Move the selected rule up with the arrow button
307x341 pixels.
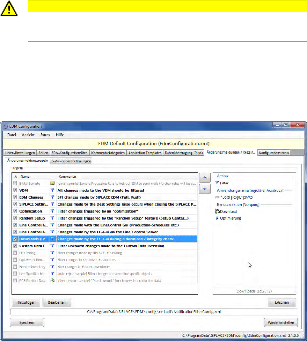click(x=205, y=178)
